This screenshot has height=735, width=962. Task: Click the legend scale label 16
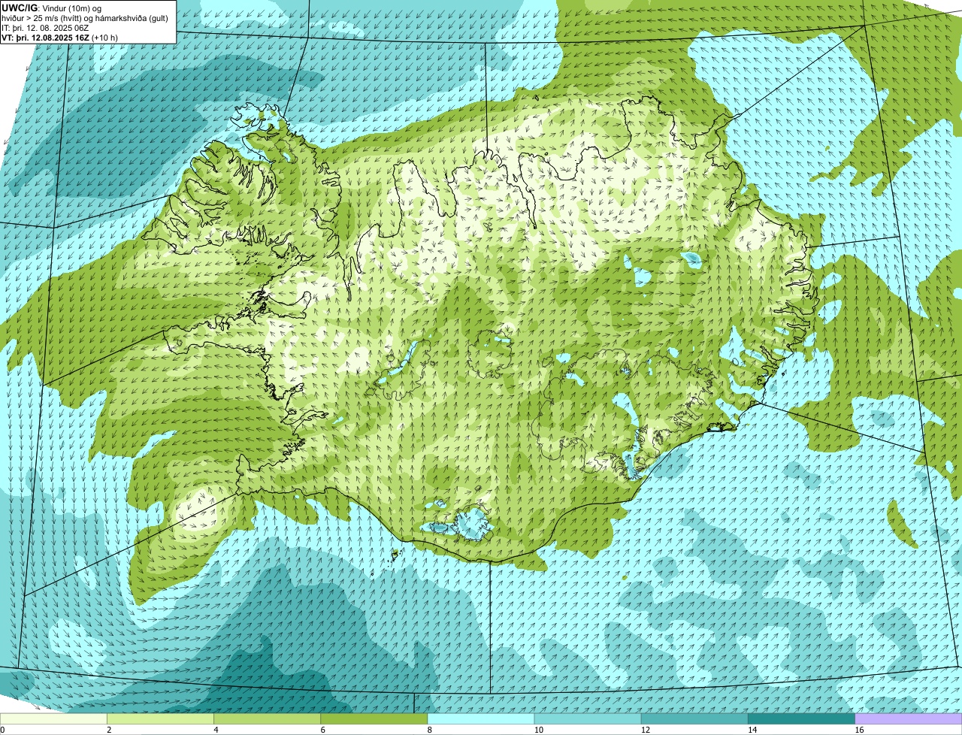pyautogui.click(x=859, y=730)
